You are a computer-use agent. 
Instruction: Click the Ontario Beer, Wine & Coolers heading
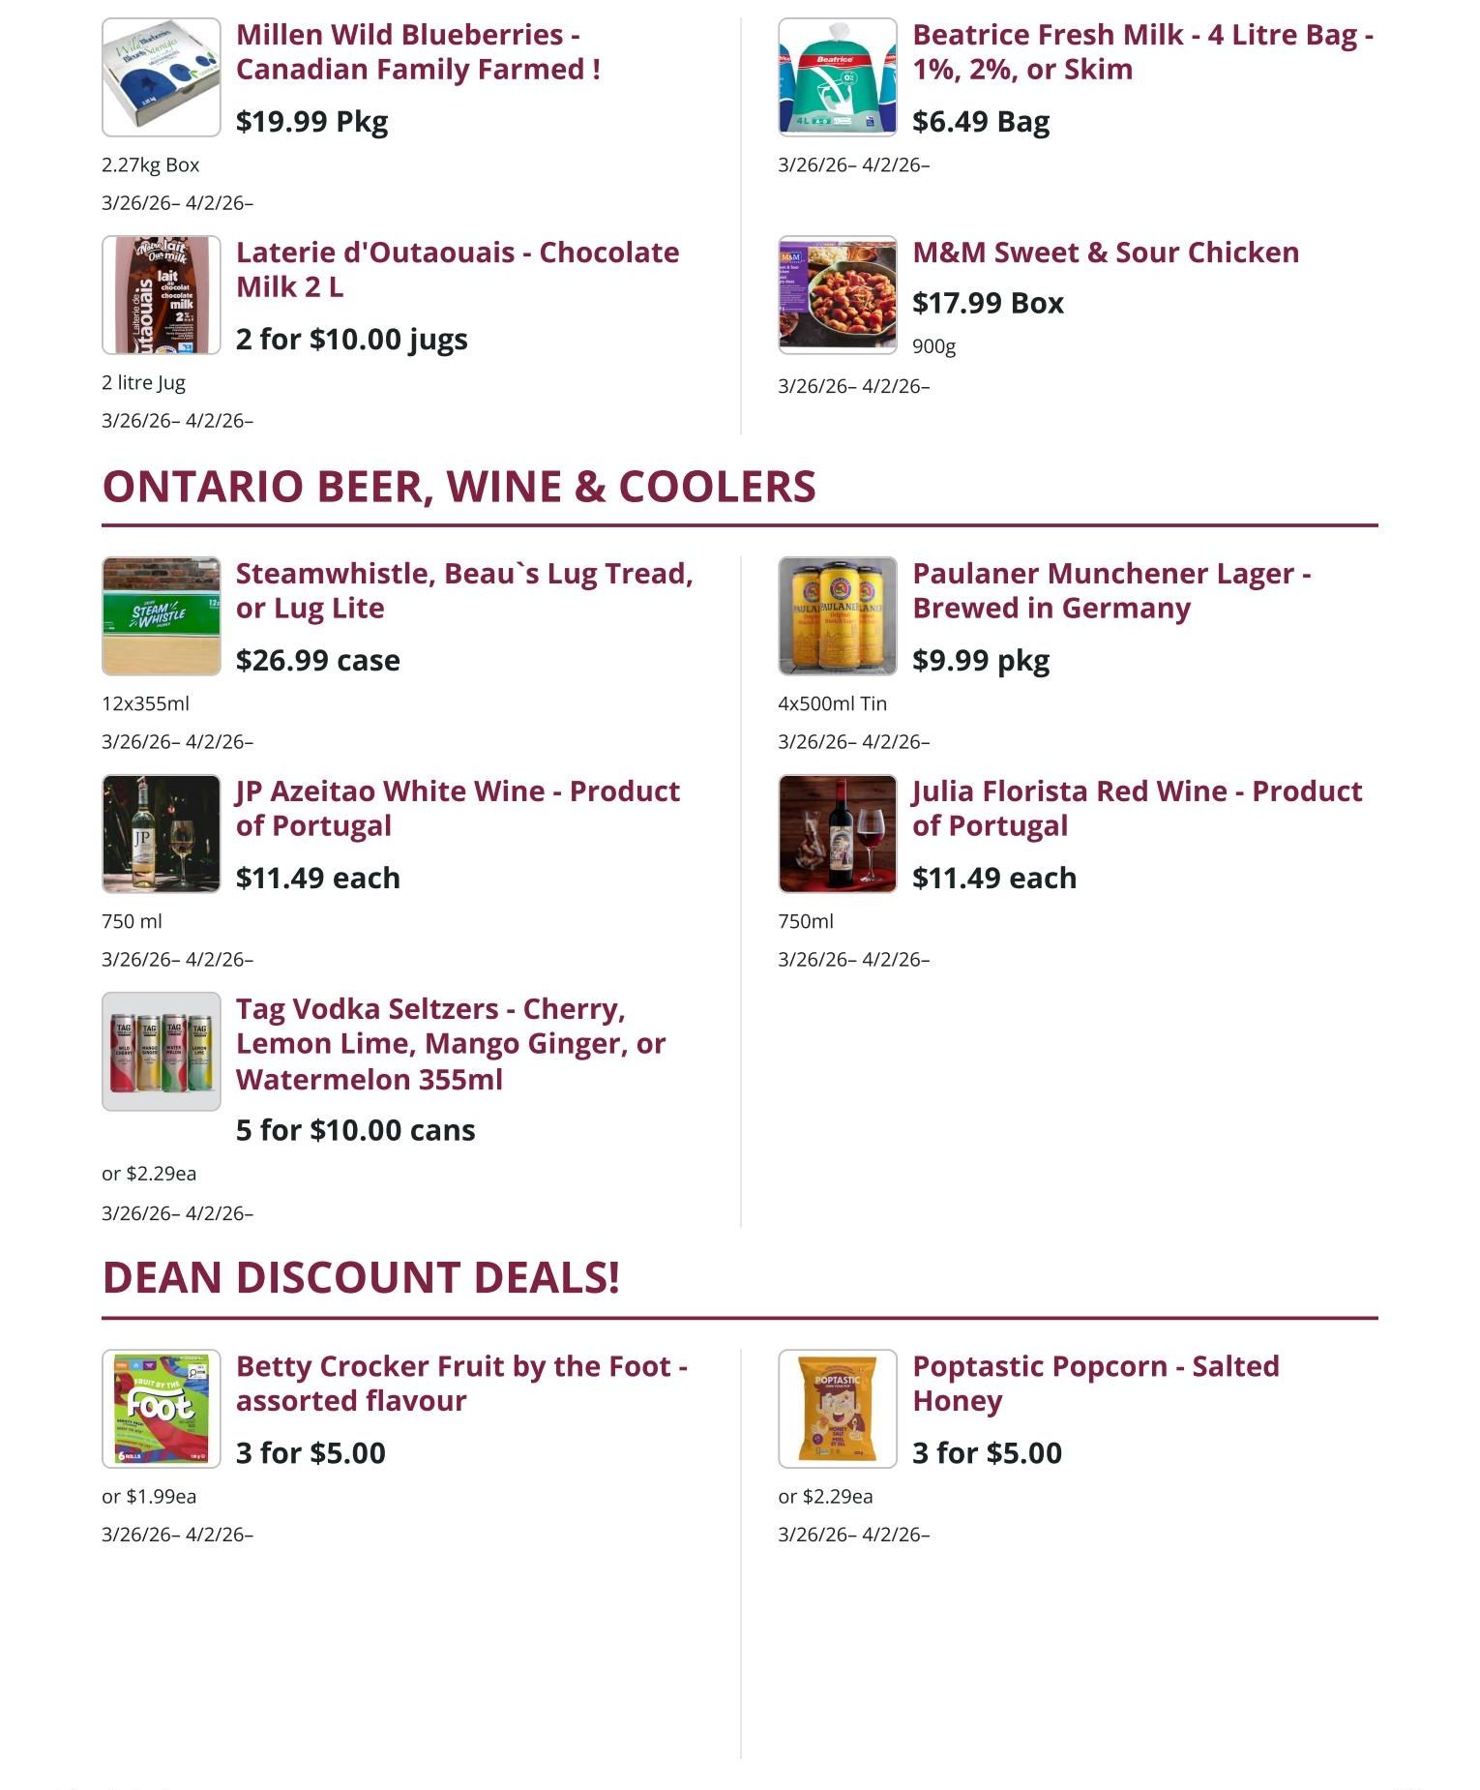click(x=459, y=487)
